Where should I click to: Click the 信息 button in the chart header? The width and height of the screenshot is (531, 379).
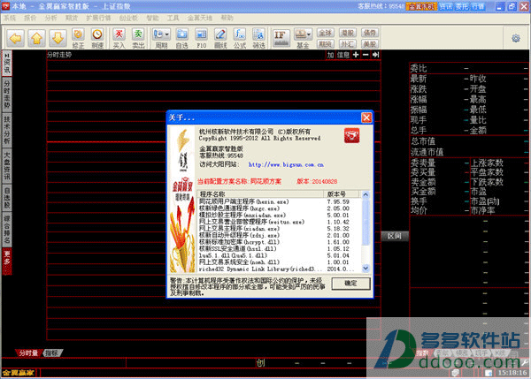[x=343, y=55]
